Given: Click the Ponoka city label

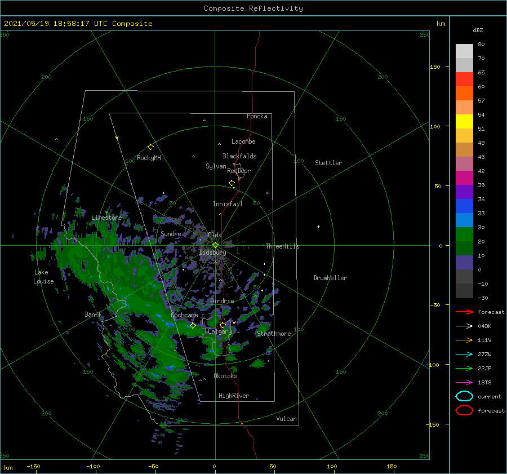Looking at the screenshot, I should [x=257, y=116].
